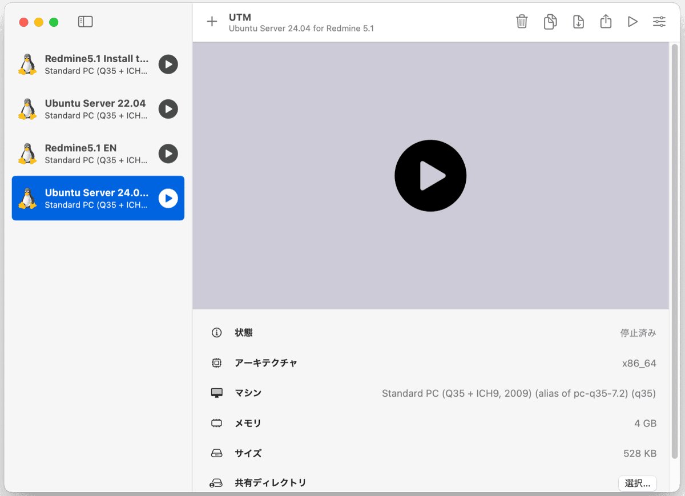
Task: Select the Redmine5.1 Install VM entry
Action: pos(96,64)
